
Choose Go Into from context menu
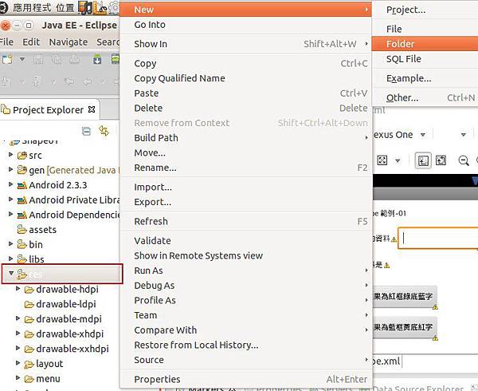tap(245, 25)
